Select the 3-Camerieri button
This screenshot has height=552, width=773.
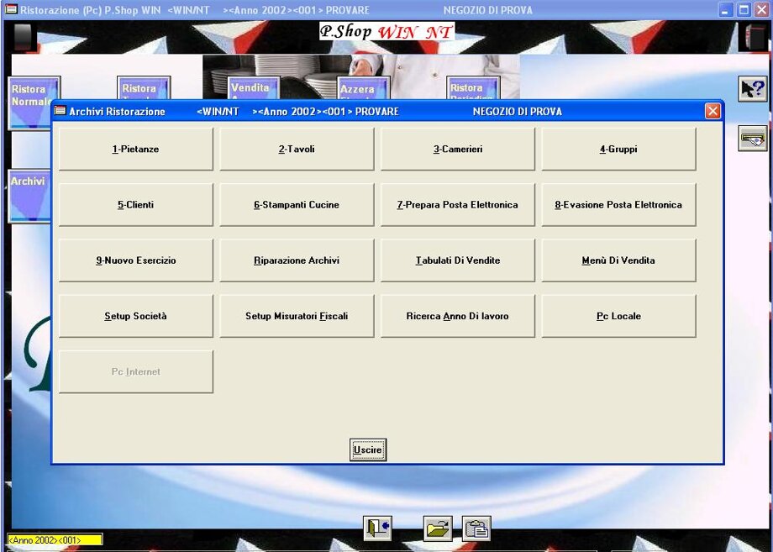click(x=458, y=150)
